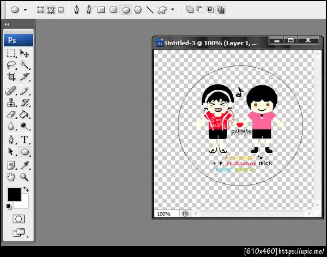Swap foreground and background colors
327x257 pixels.
[26, 189]
